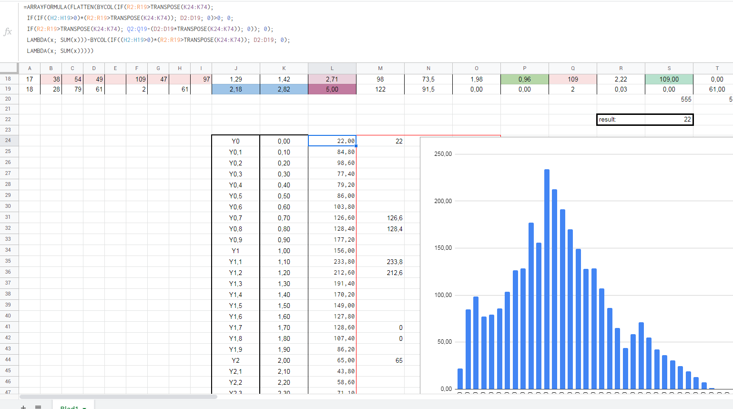Click the cell with 84,80

click(332, 152)
